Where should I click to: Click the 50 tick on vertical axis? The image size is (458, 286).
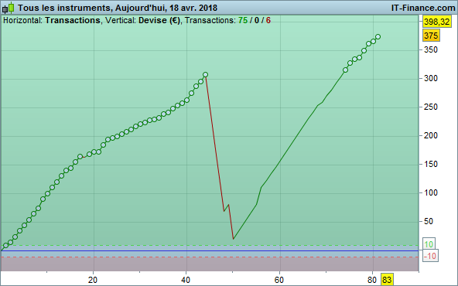click(429, 222)
